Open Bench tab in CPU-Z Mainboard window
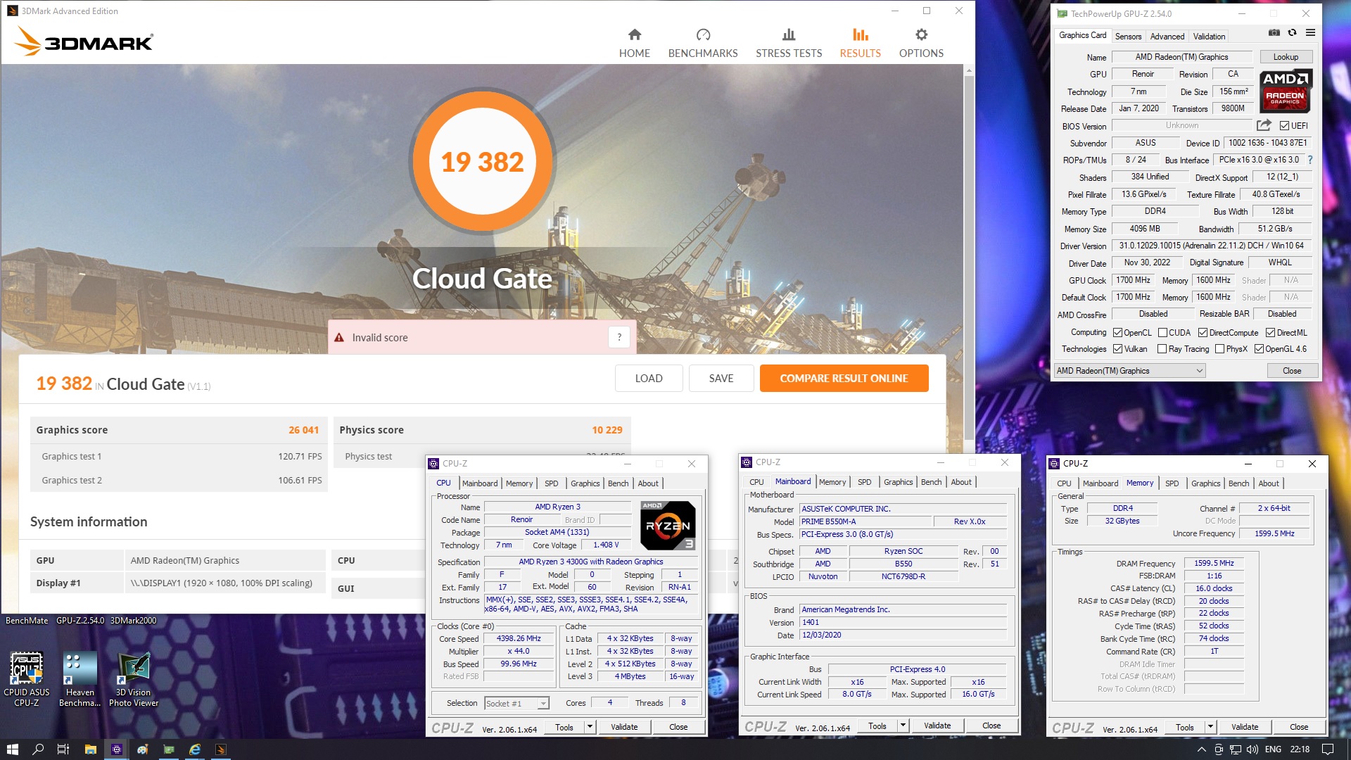This screenshot has width=1351, height=760. [x=931, y=482]
